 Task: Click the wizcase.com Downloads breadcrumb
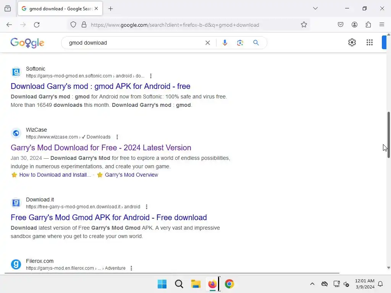pos(68,137)
